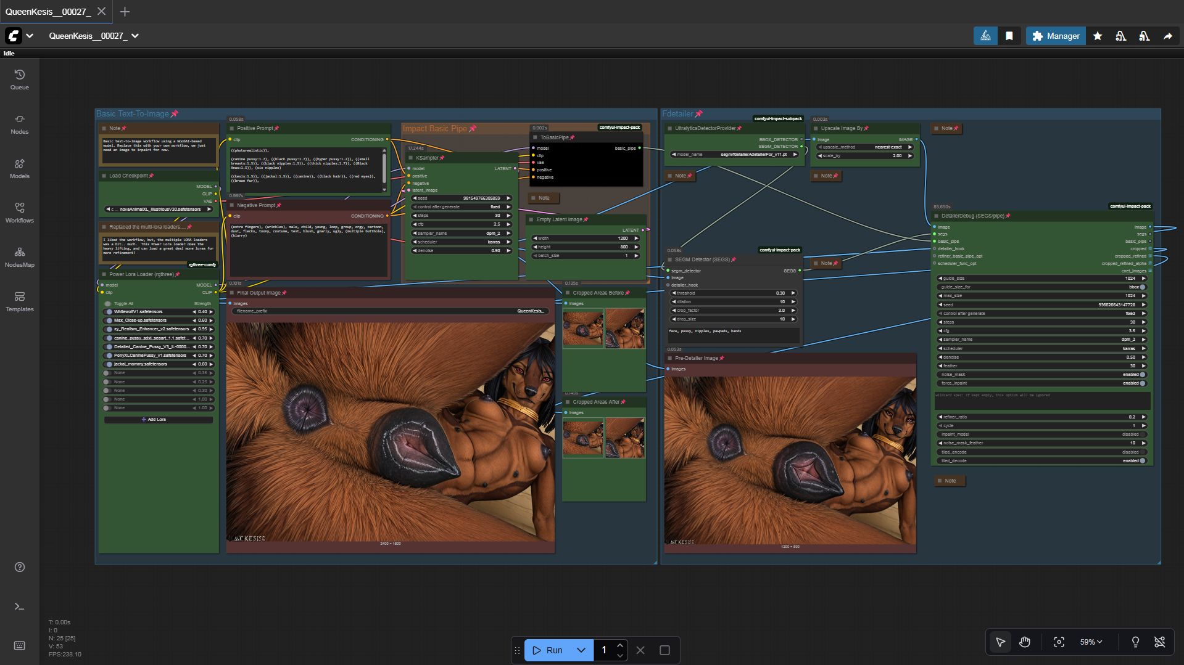Open the Models sidebar panel
1184x665 pixels.
pyautogui.click(x=19, y=168)
